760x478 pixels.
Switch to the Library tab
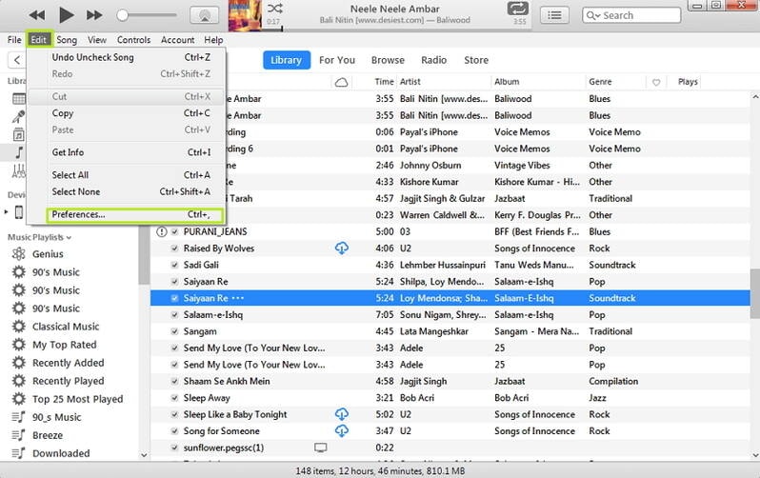click(x=287, y=60)
